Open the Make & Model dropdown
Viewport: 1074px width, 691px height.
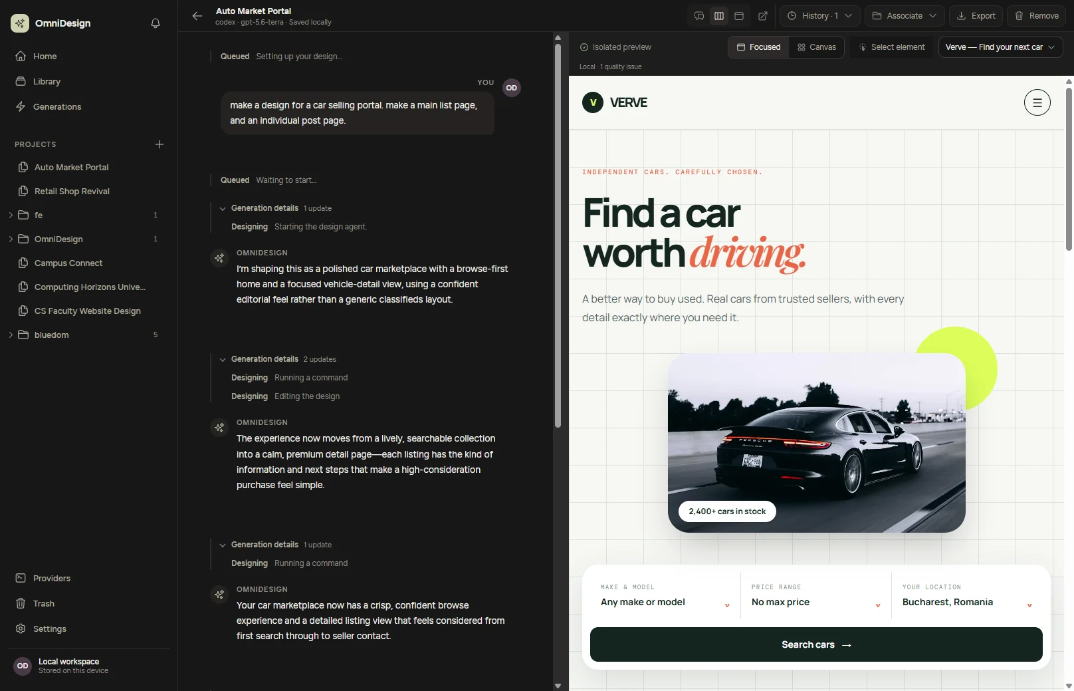pos(665,597)
